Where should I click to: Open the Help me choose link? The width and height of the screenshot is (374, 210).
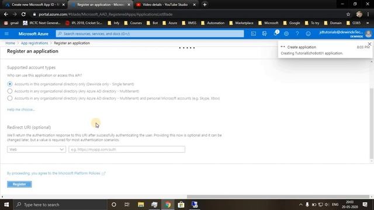21,110
